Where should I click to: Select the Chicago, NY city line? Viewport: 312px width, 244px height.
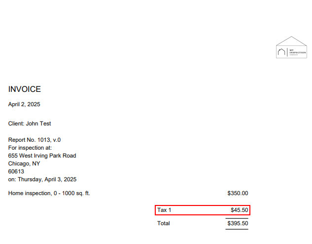pyautogui.click(x=24, y=163)
